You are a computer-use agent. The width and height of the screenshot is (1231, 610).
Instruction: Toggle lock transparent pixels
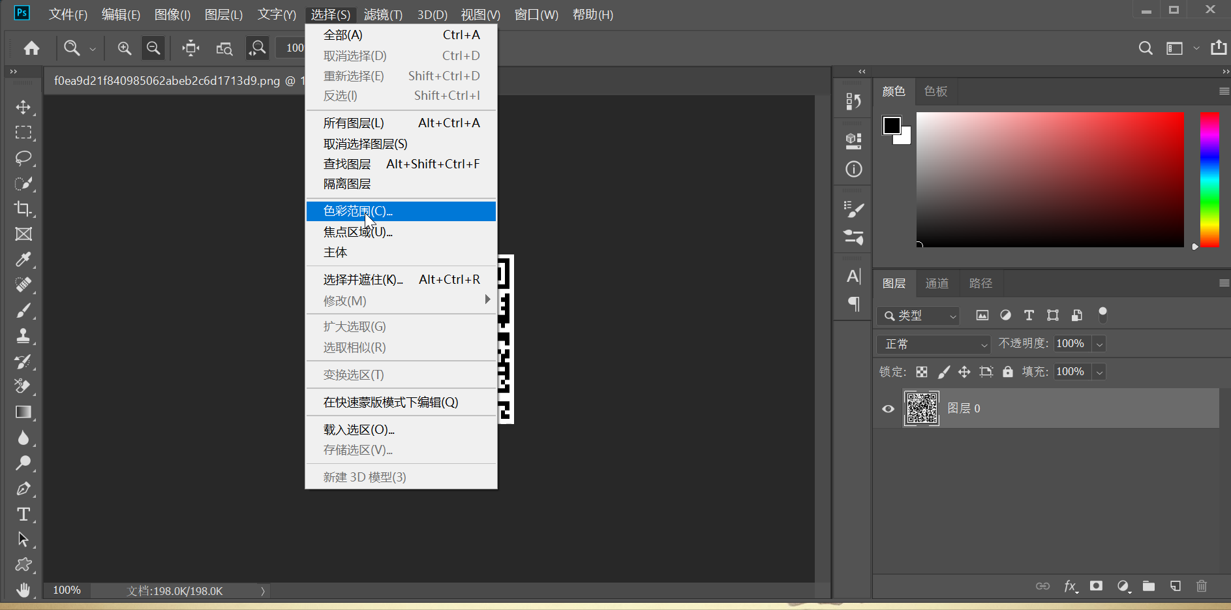pos(922,372)
